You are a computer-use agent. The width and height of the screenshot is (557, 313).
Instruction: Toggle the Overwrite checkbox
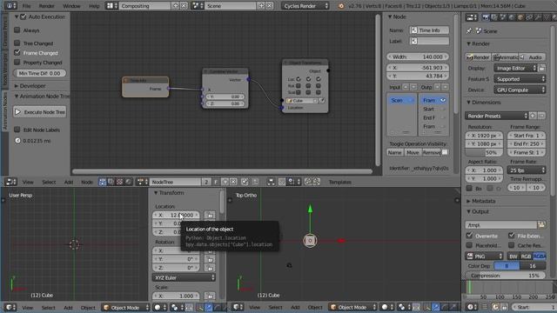[x=469, y=236]
